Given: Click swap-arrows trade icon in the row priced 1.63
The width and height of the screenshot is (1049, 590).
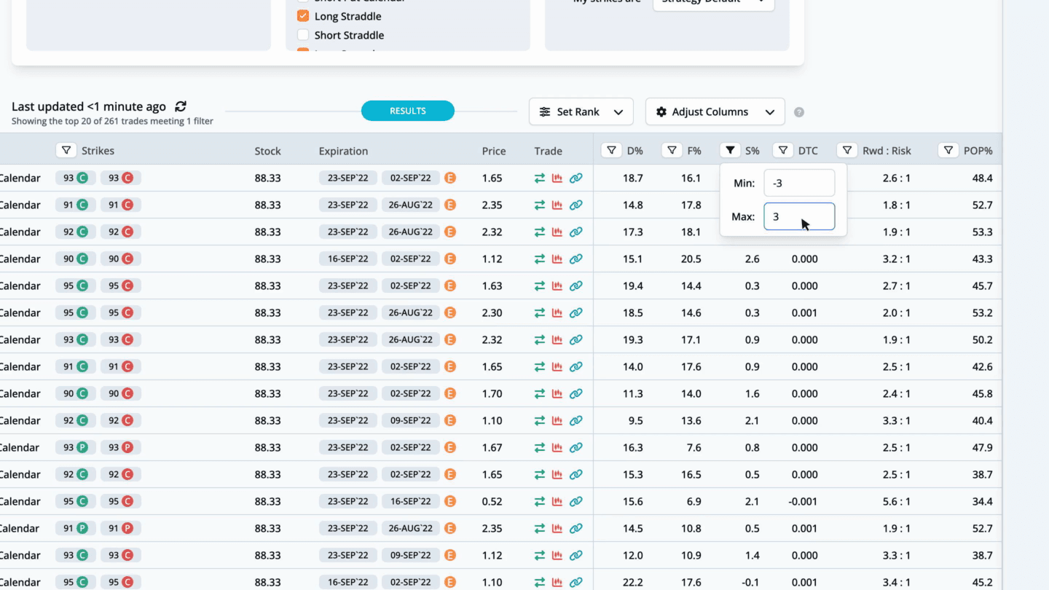Looking at the screenshot, I should [x=540, y=286].
